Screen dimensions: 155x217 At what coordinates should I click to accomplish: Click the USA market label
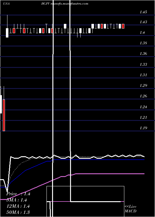6,4
